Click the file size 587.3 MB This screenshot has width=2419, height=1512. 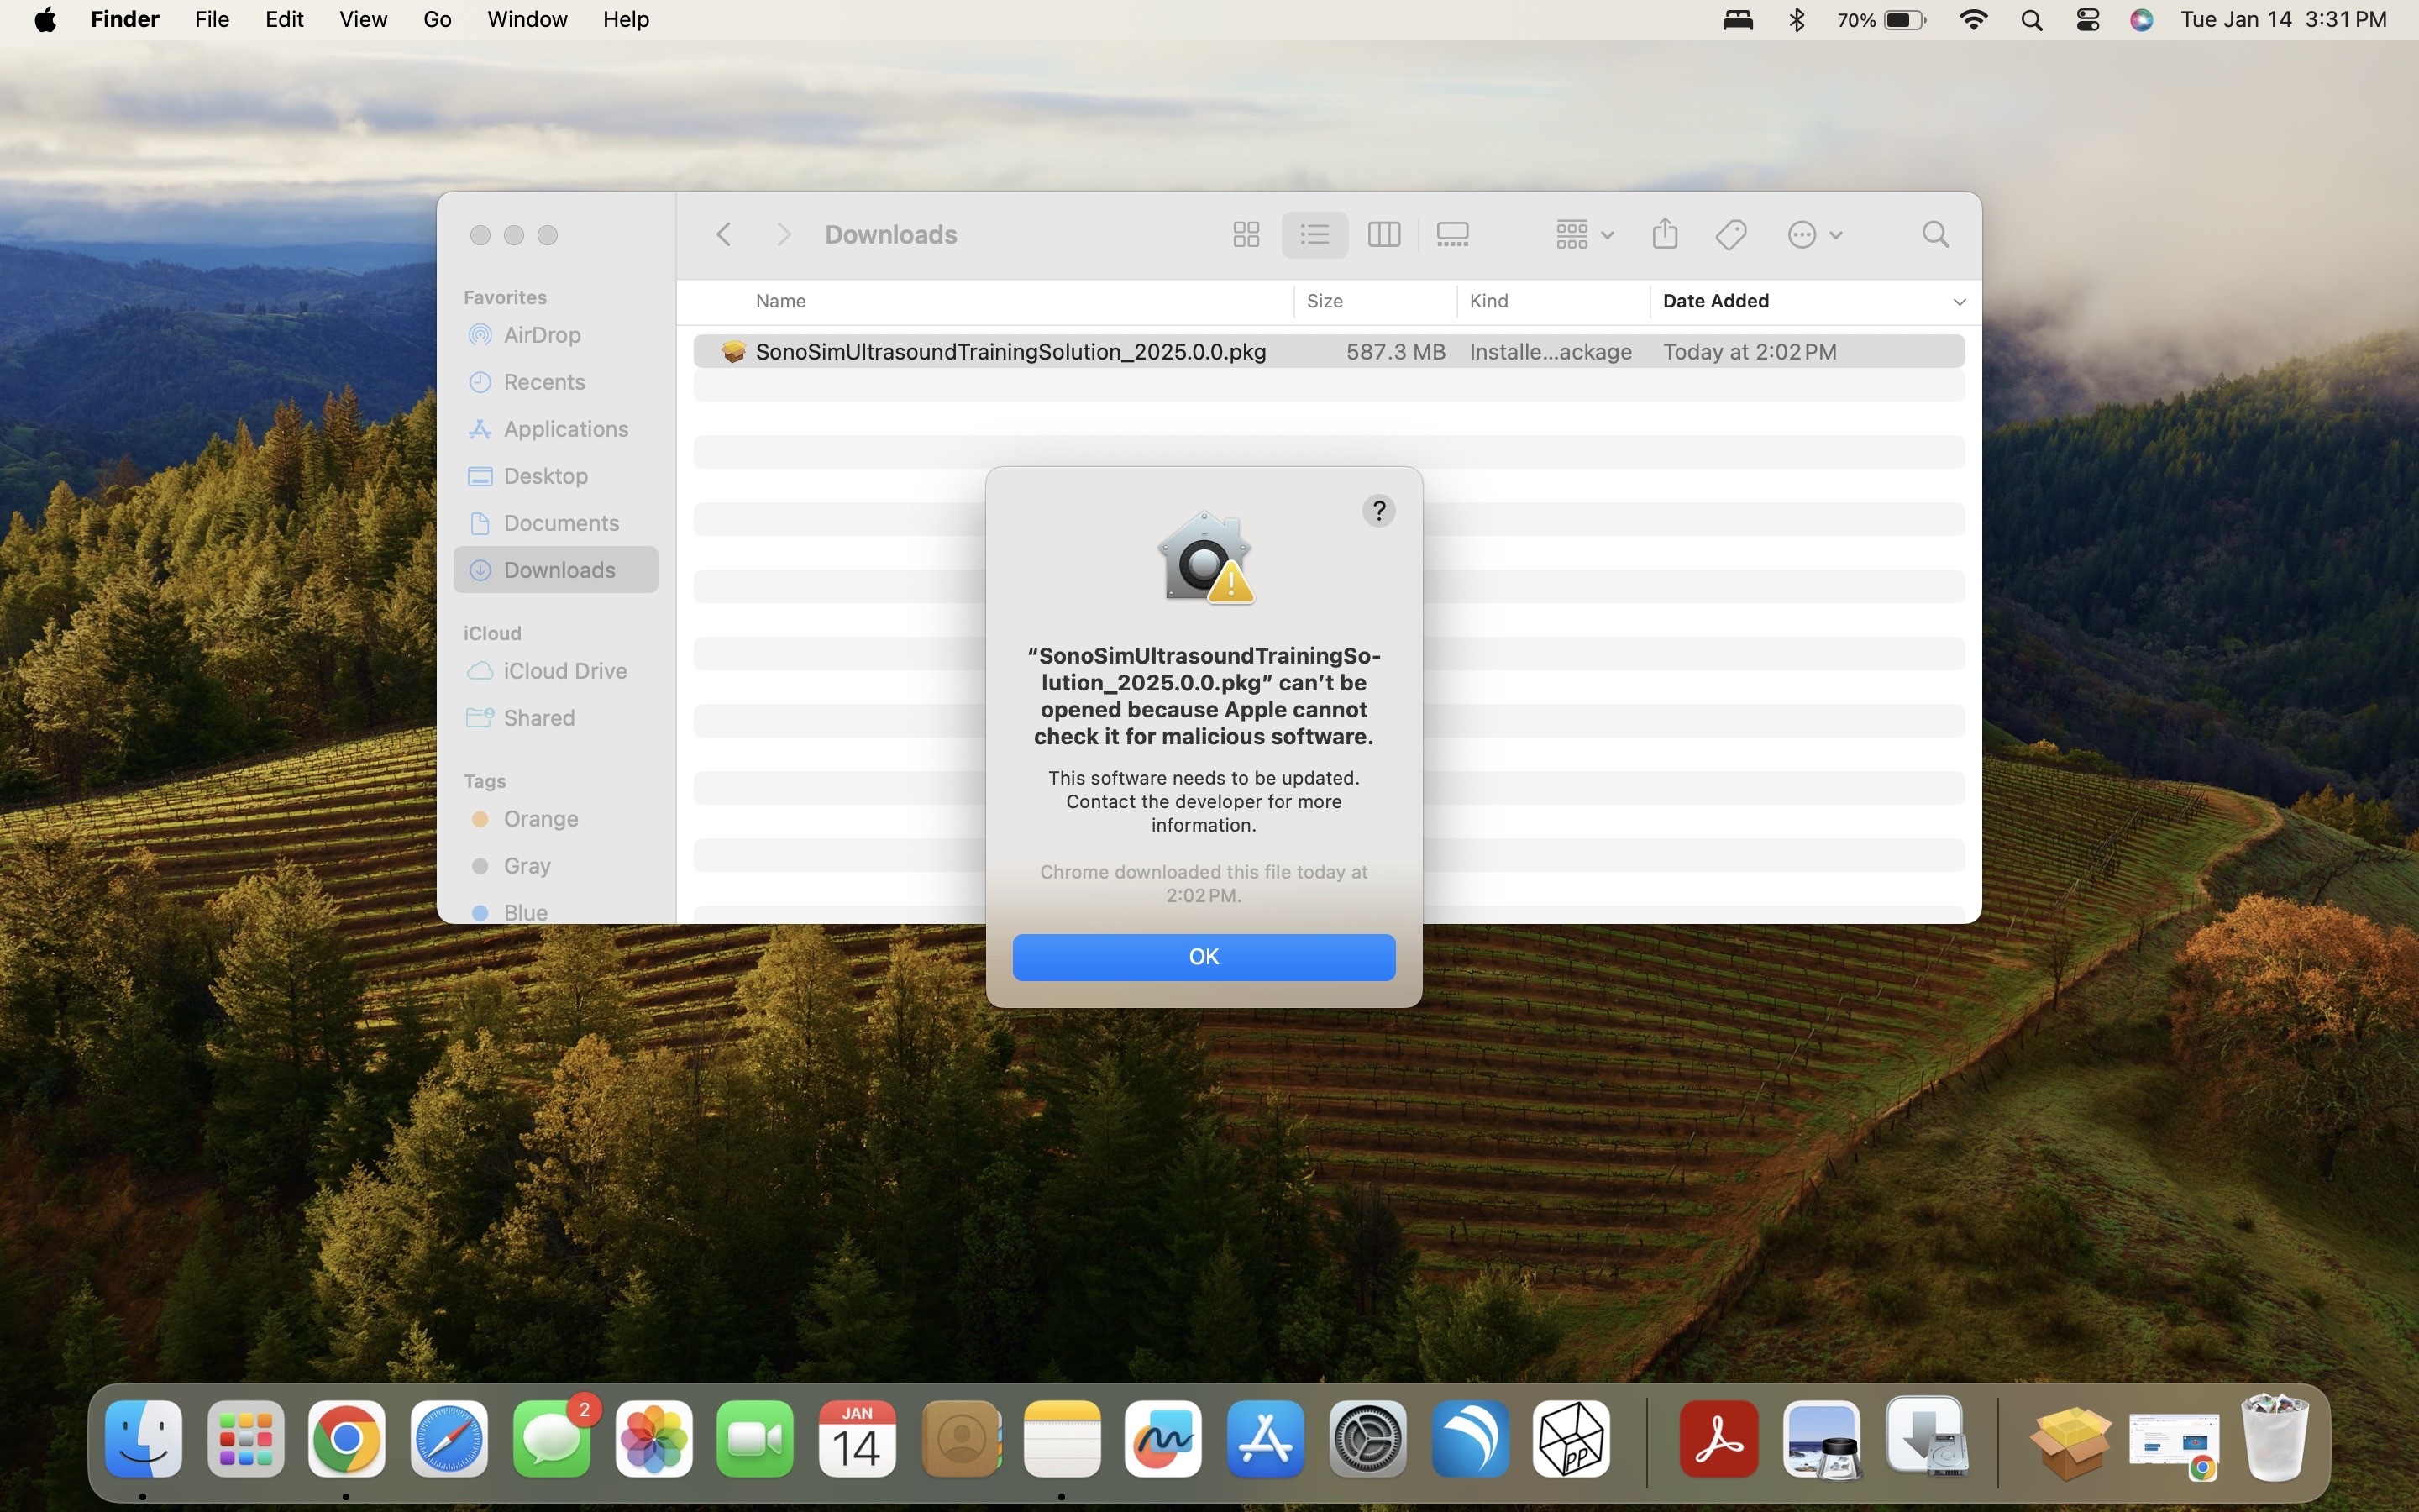(1395, 352)
